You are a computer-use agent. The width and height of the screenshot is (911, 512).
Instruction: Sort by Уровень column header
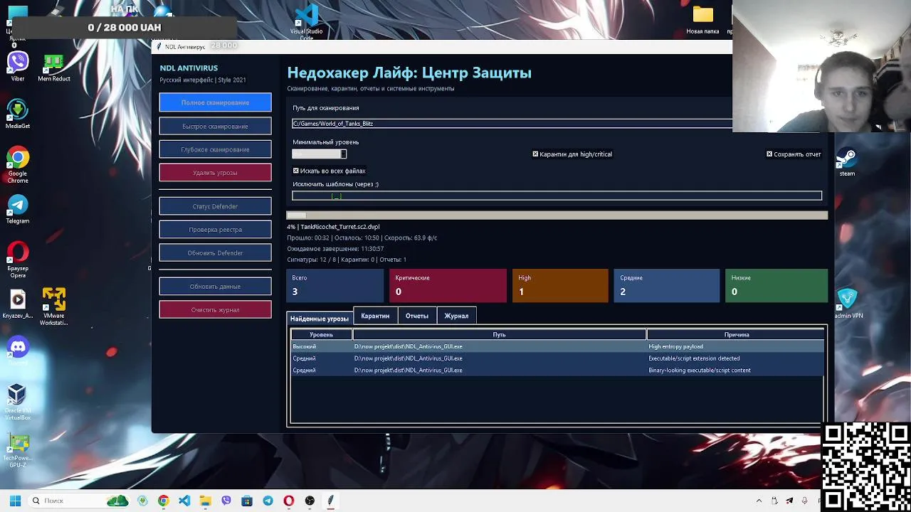(x=321, y=334)
